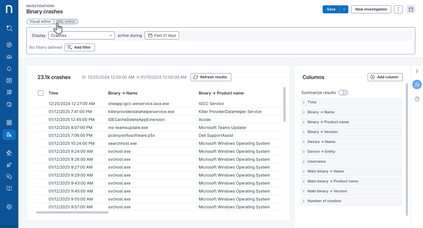The width and height of the screenshot is (423, 228).
Task: Enable the Summarize results toggle
Action: click(343, 93)
